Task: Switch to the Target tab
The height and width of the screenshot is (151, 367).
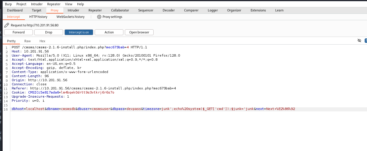Action: click(37, 10)
